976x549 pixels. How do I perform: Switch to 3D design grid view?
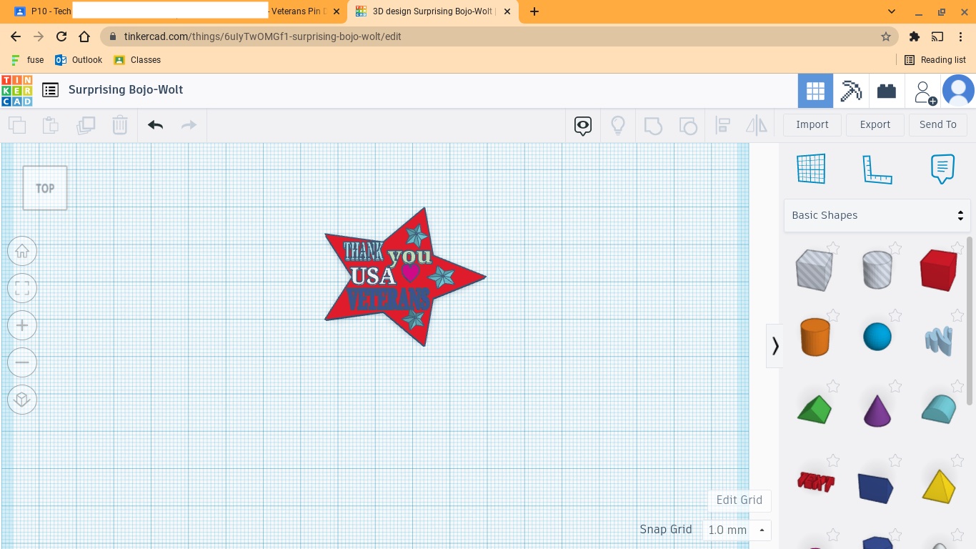point(815,91)
